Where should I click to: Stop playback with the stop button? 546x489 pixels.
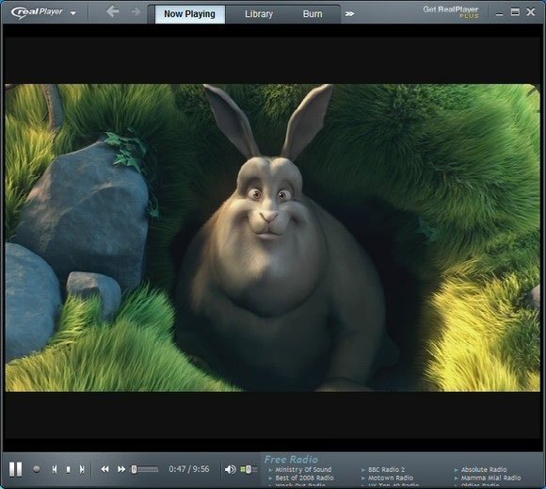click(68, 469)
